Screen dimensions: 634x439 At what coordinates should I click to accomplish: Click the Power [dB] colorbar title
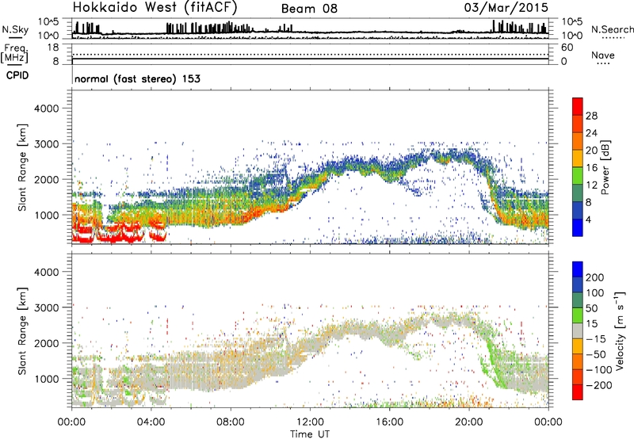click(x=605, y=167)
